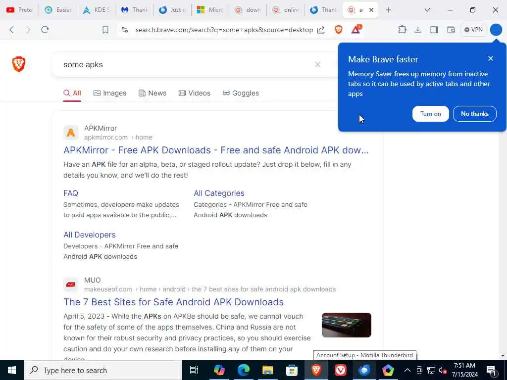Switch to the Microsoft tab
The height and width of the screenshot is (380, 507).
[x=210, y=10]
